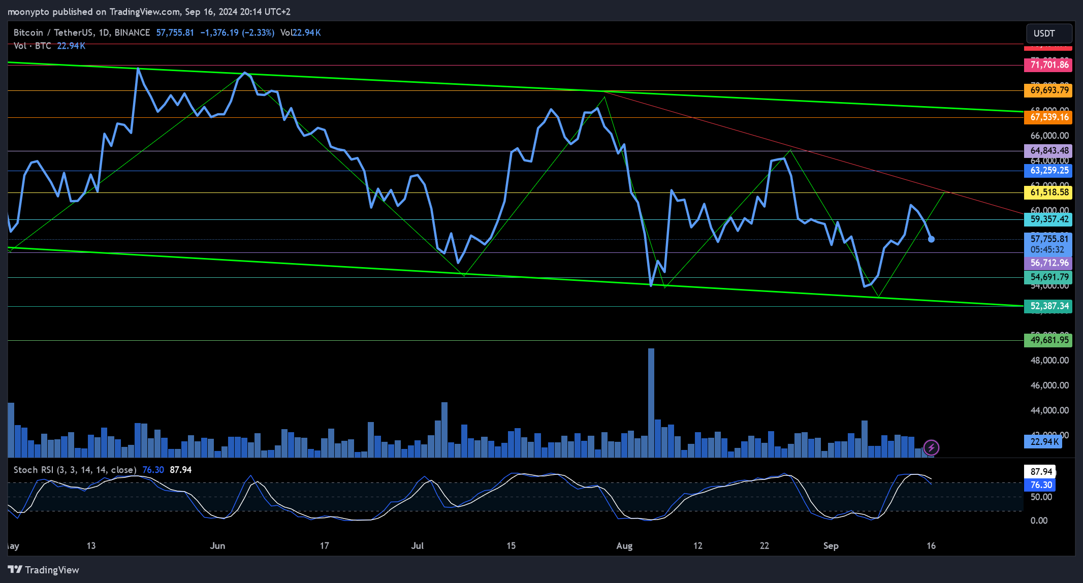This screenshot has height=583, width=1083.
Task: Click the 46,000.00 price axis tick
Action: 1049,385
